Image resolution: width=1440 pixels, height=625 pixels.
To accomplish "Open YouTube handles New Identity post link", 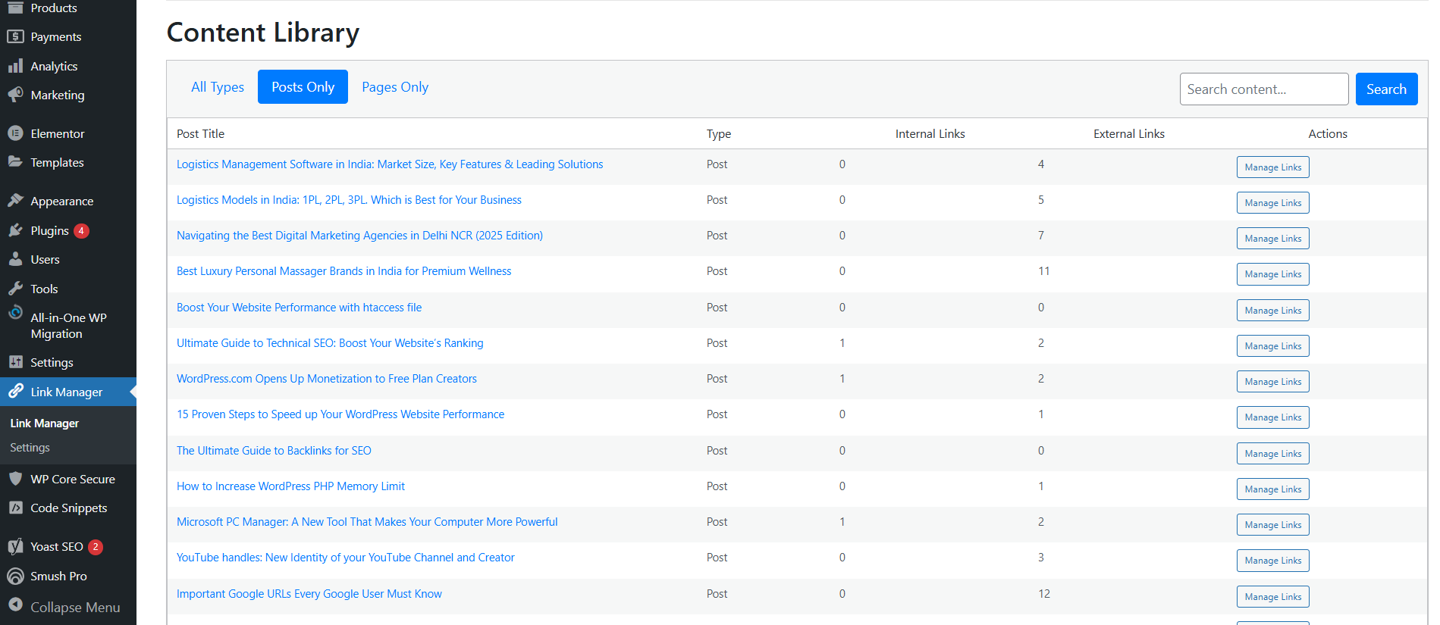I will coord(345,558).
